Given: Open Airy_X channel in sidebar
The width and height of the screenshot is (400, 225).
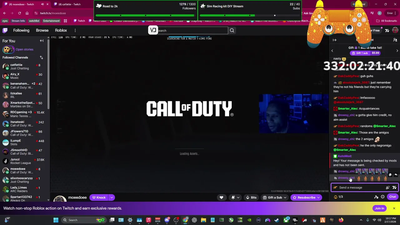Looking at the screenshot, I should 24,76.
